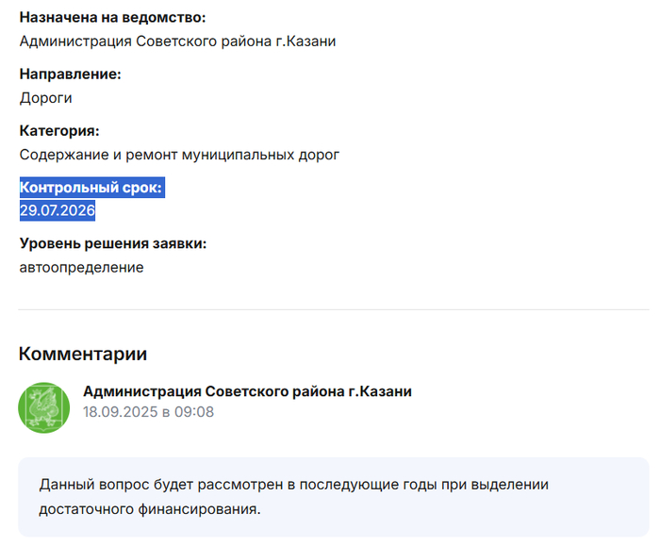Click comment line starting Данный вопрос будет рассмотрен
Image resolution: width=660 pixels, height=546 pixels.
tap(293, 485)
